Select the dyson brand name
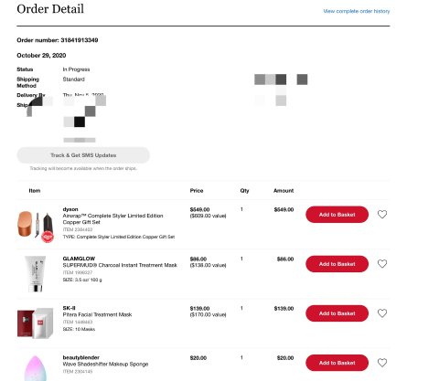 pyautogui.click(x=70, y=209)
